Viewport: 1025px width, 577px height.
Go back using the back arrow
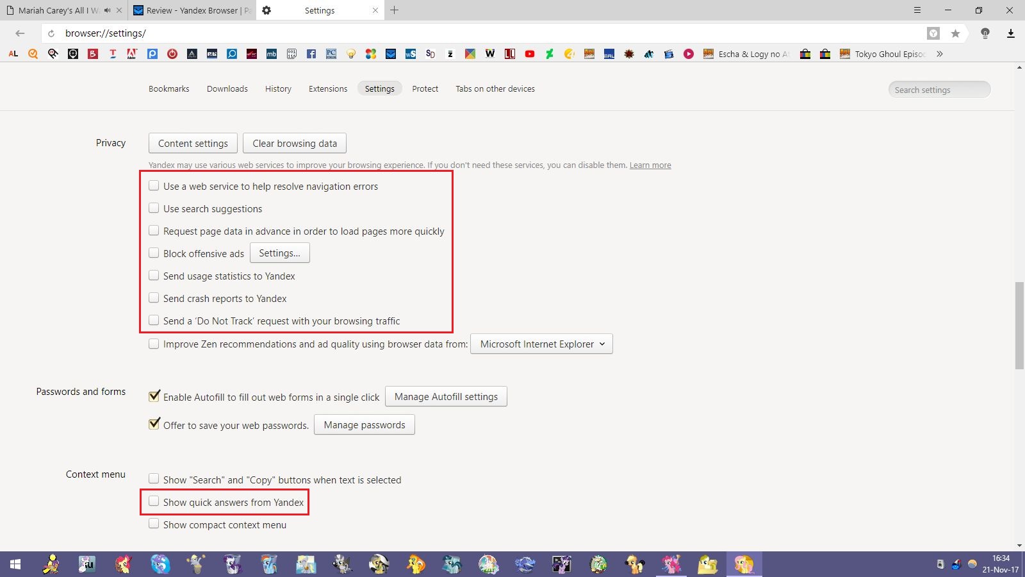click(20, 33)
